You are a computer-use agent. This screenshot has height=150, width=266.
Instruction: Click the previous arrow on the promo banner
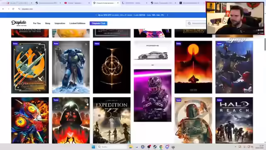[x=96, y=15]
